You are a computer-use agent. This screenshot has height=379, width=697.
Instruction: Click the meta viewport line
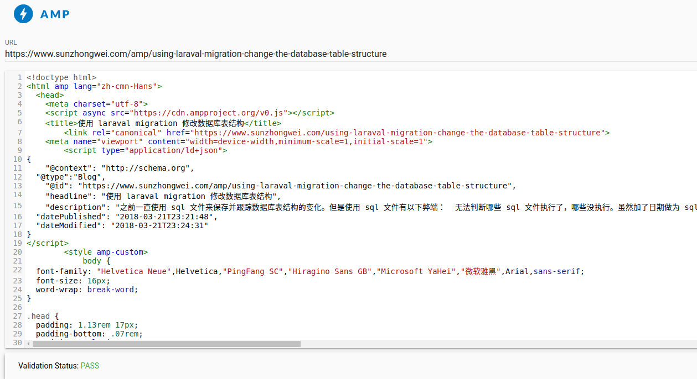[x=239, y=141]
